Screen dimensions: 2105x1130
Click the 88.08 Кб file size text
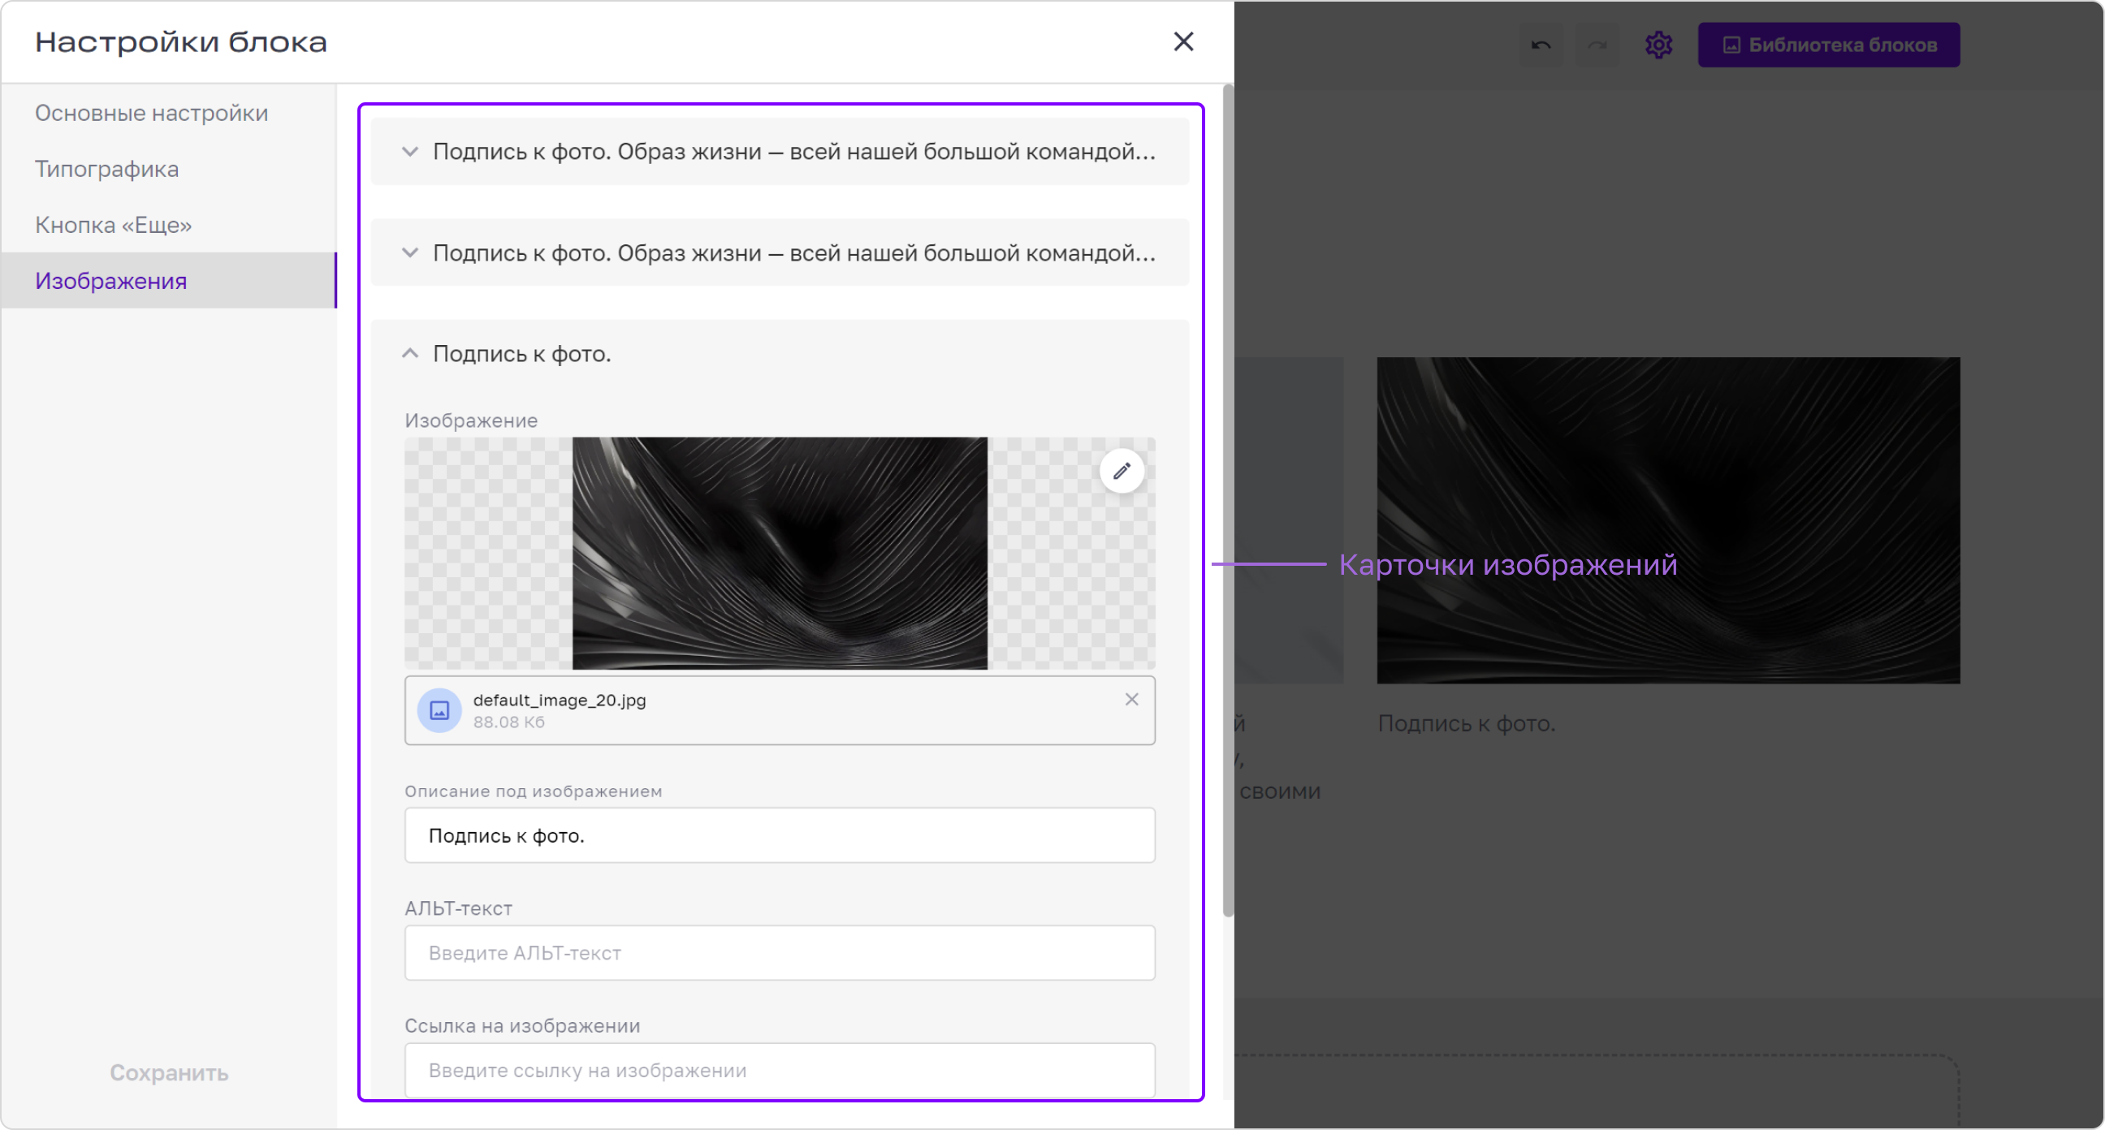click(x=509, y=722)
